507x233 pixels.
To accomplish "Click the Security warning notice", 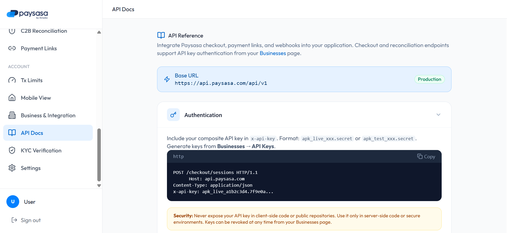I will [304, 219].
